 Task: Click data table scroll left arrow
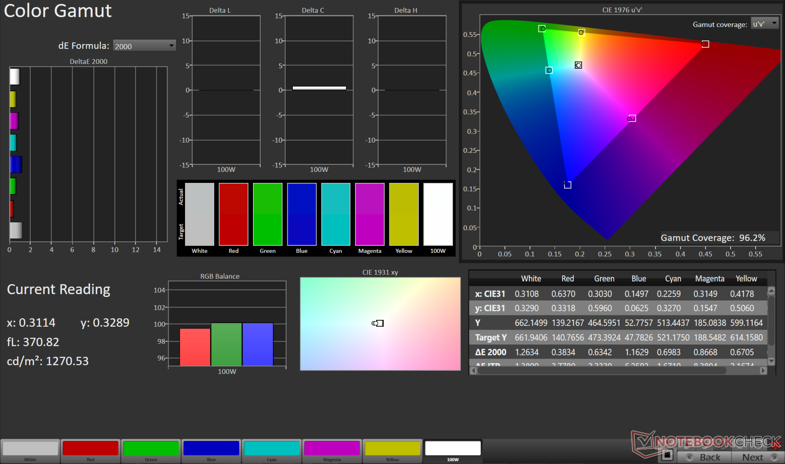pos(473,370)
